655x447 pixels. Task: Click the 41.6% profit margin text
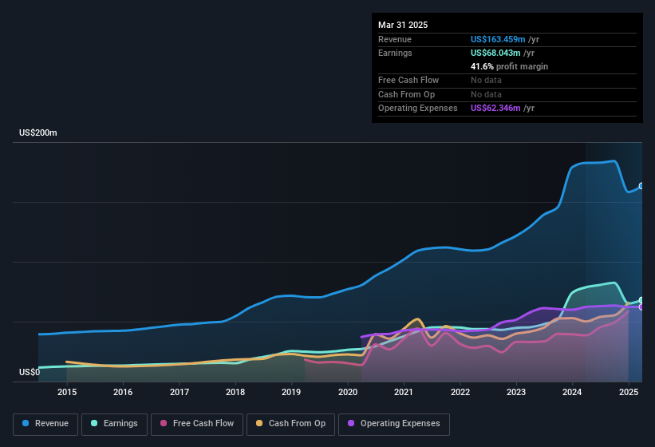point(509,66)
